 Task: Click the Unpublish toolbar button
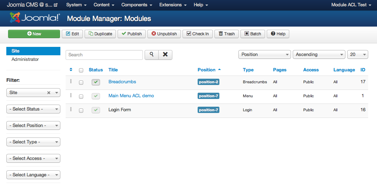(x=164, y=34)
